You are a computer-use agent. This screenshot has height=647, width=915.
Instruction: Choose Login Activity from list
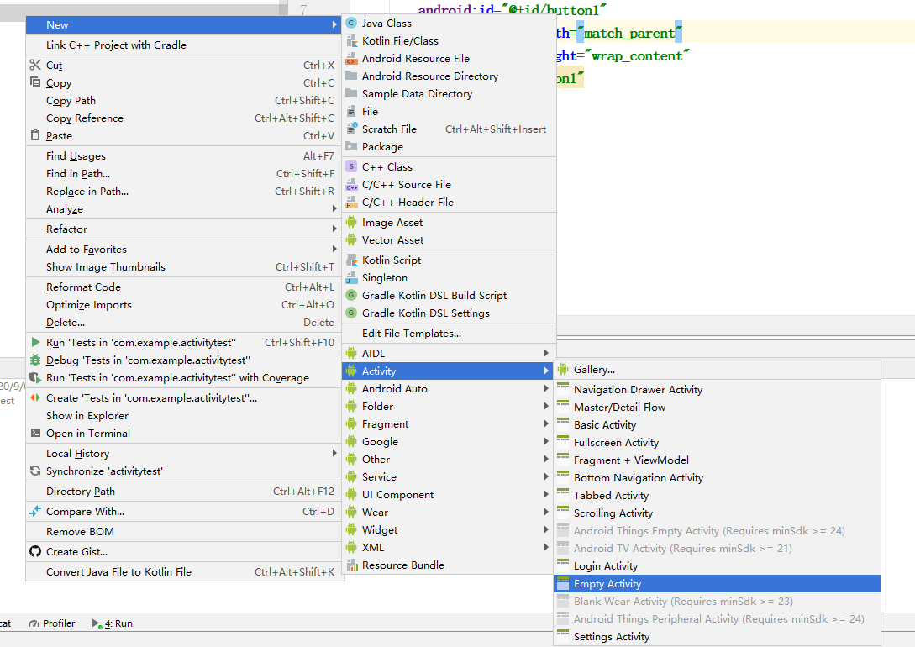pyautogui.click(x=605, y=566)
